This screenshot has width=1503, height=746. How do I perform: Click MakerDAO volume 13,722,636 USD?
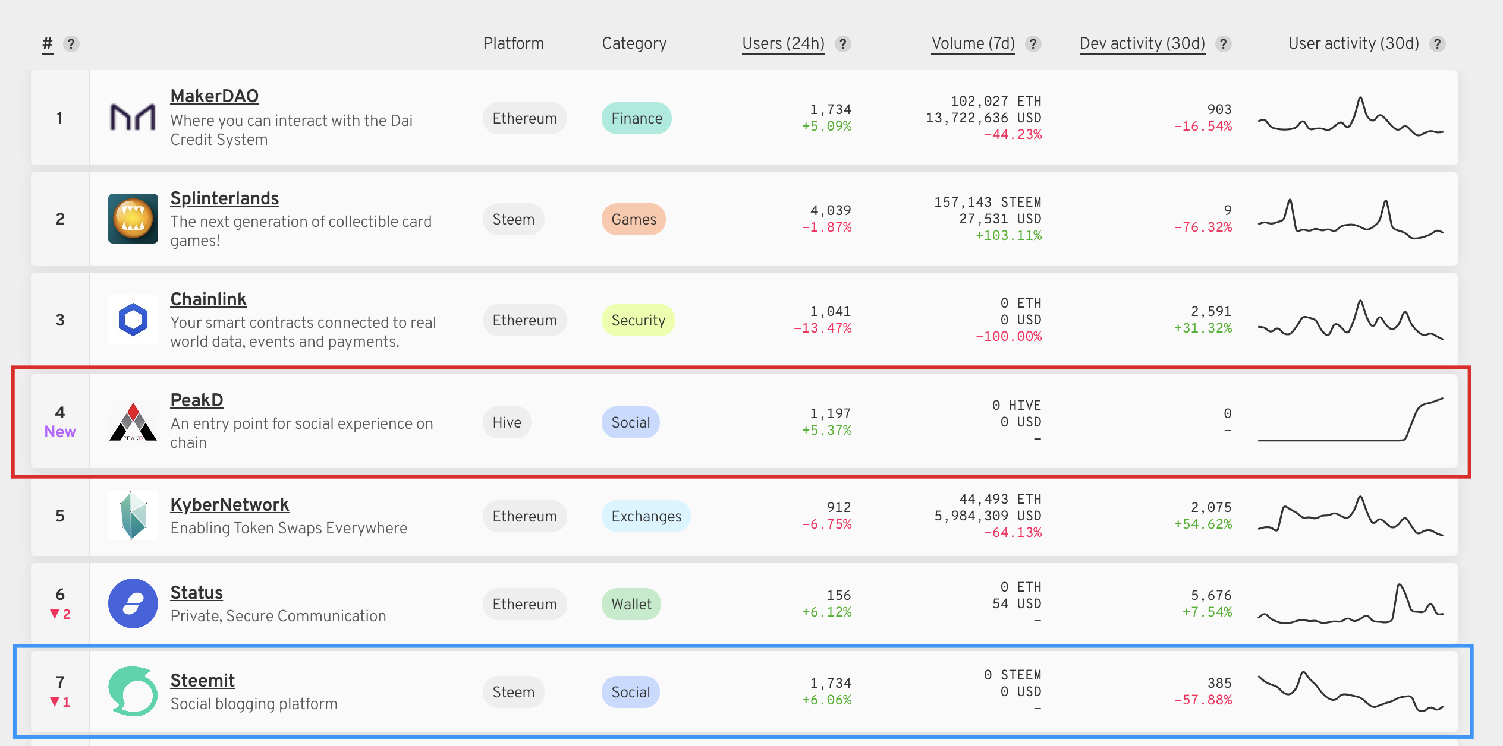tap(984, 118)
